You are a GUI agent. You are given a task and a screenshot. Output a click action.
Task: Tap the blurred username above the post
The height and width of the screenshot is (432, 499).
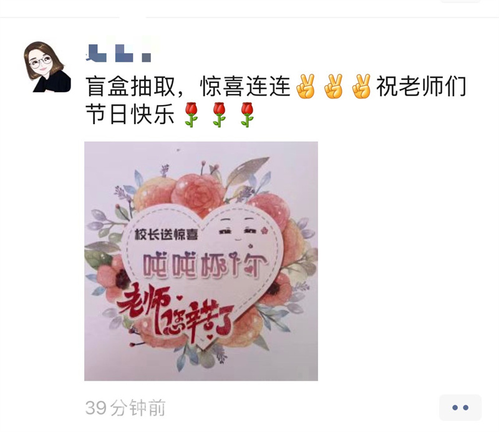tap(119, 53)
